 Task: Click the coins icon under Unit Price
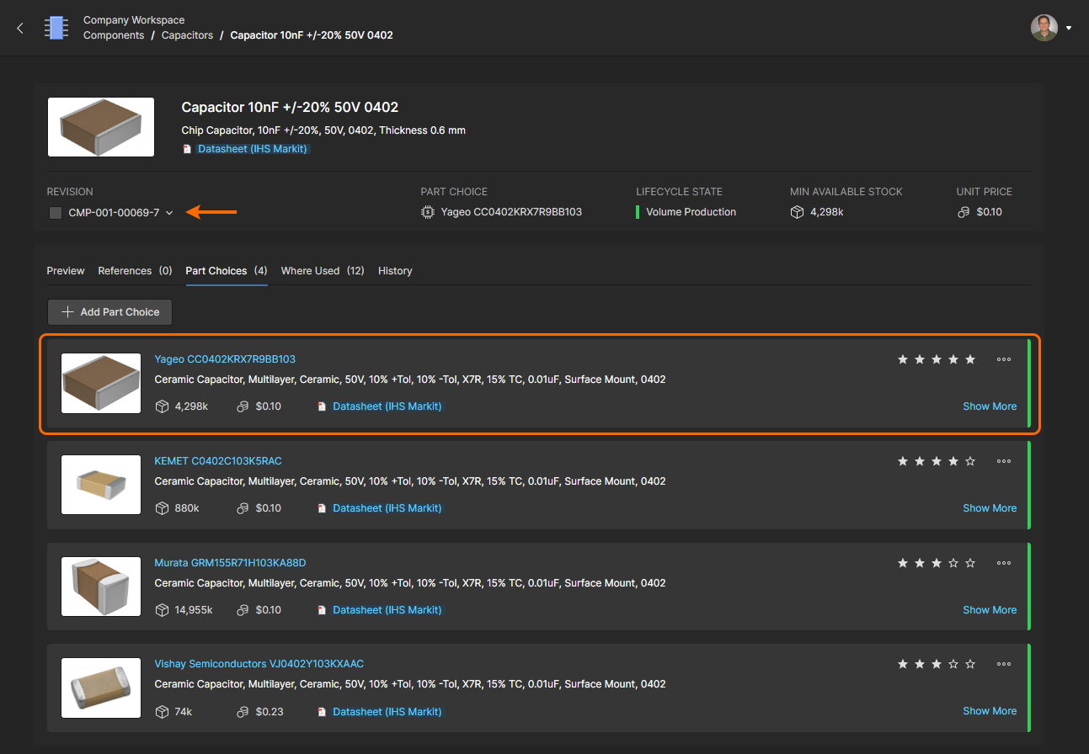pyautogui.click(x=964, y=212)
